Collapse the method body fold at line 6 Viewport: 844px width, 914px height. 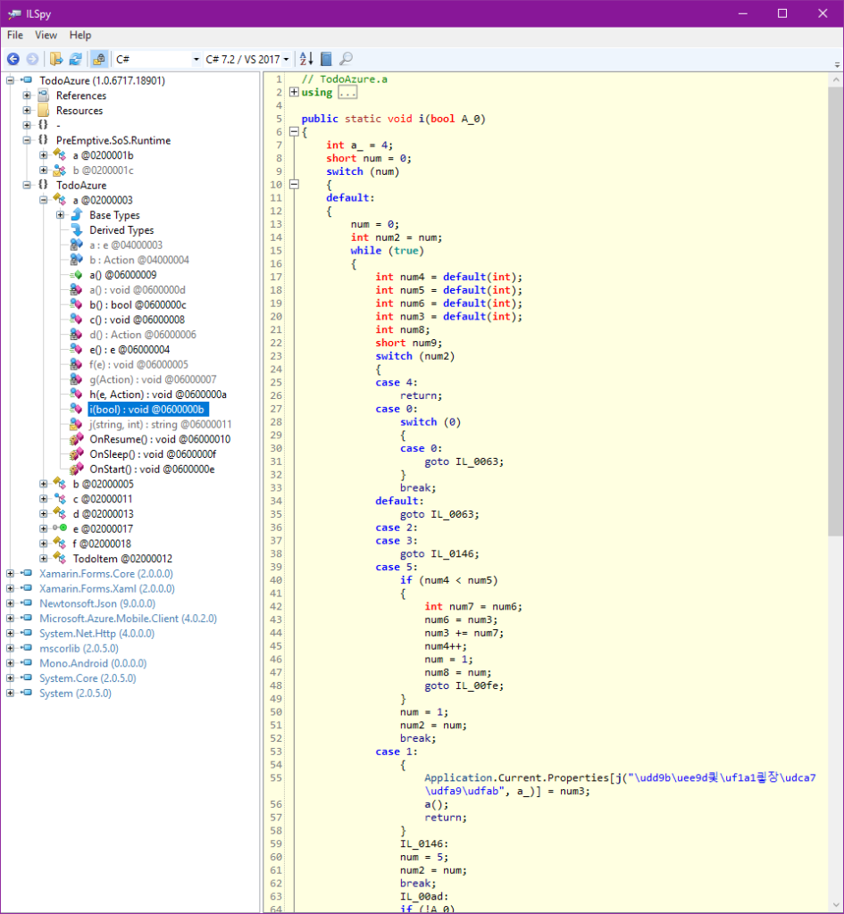pyautogui.click(x=294, y=132)
